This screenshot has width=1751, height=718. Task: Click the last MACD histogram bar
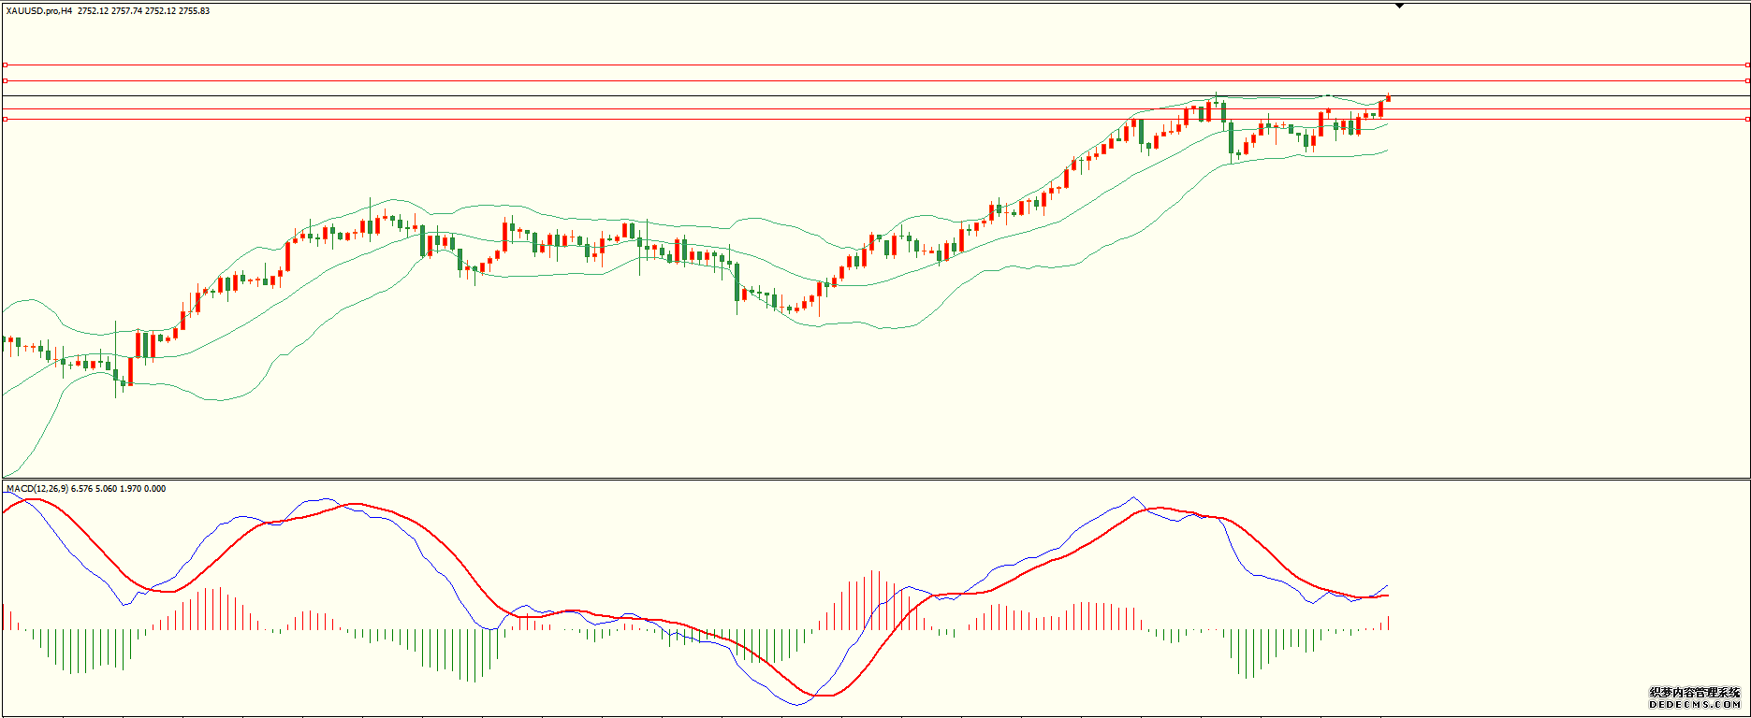1388,623
